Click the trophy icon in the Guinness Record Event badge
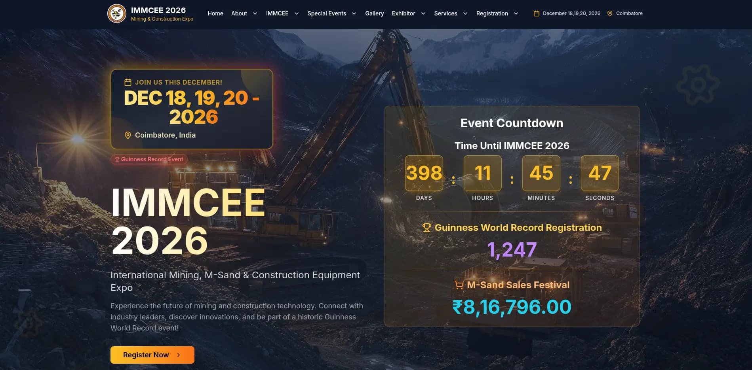 coord(117,159)
